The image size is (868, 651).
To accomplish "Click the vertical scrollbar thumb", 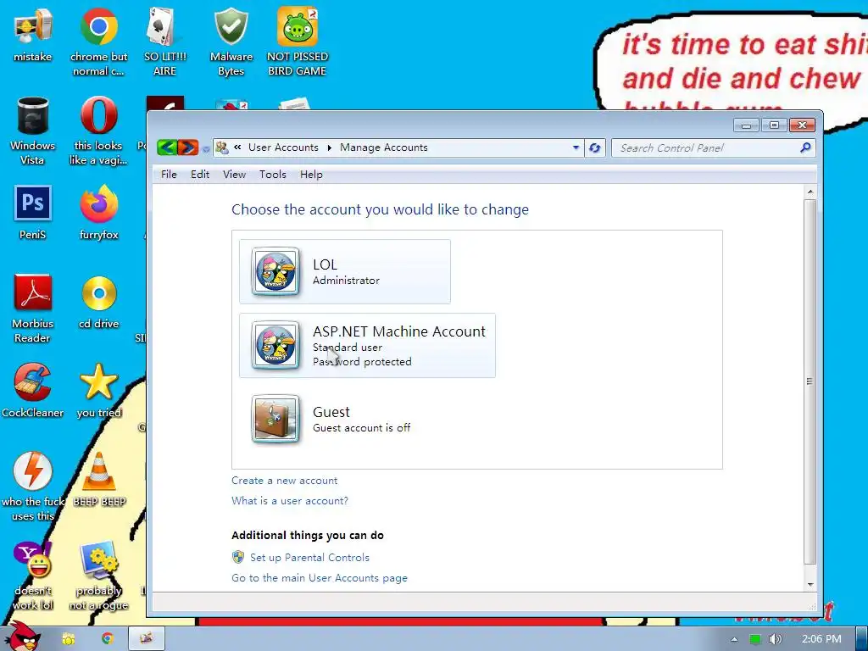I will [810, 381].
